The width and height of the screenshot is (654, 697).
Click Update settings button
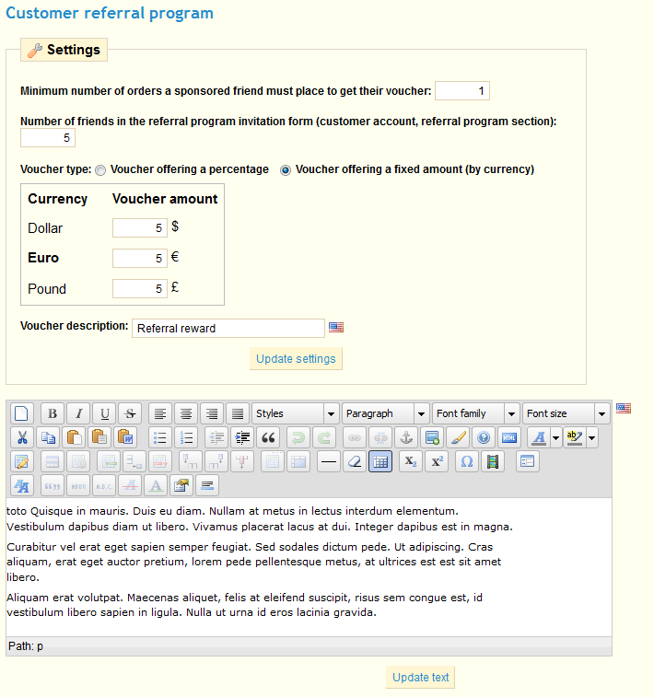[x=296, y=359]
